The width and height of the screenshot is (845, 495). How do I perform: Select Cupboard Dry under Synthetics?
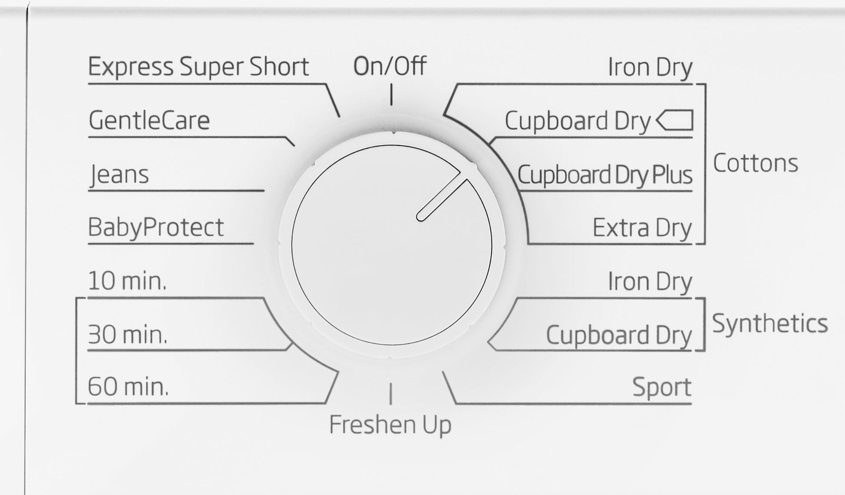tap(618, 335)
